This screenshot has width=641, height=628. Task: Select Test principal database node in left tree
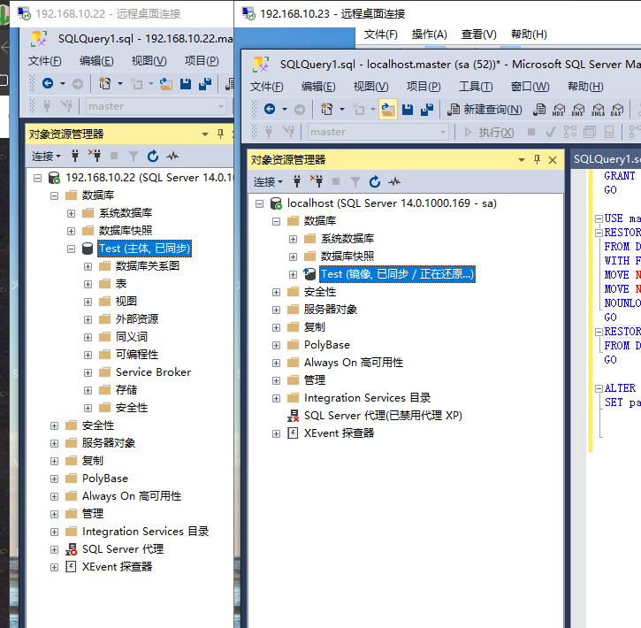(x=145, y=249)
